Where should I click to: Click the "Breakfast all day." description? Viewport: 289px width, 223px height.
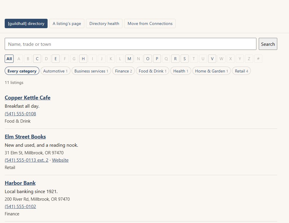click(x=22, y=106)
